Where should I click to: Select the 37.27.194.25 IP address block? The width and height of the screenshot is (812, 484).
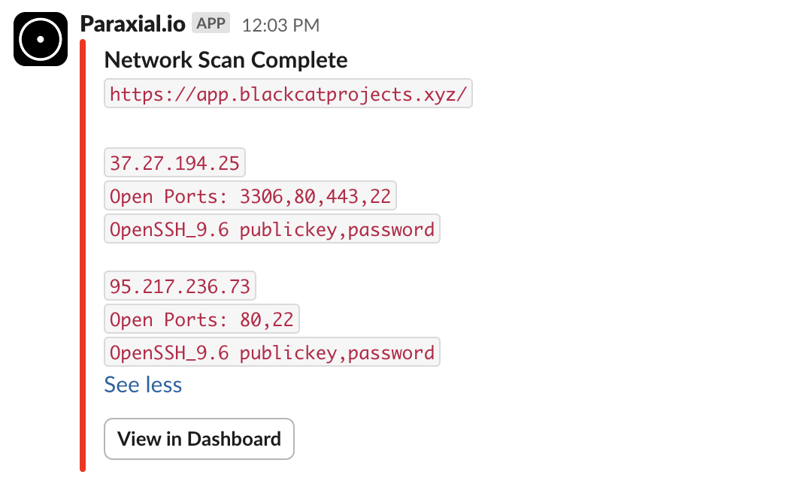174,162
